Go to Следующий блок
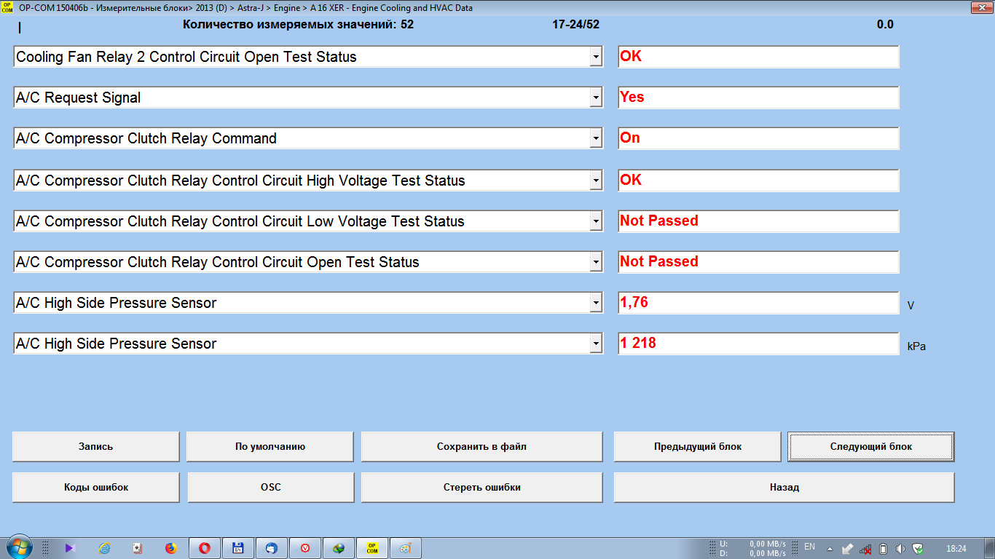Viewport: 995px width, 559px height. tap(871, 447)
